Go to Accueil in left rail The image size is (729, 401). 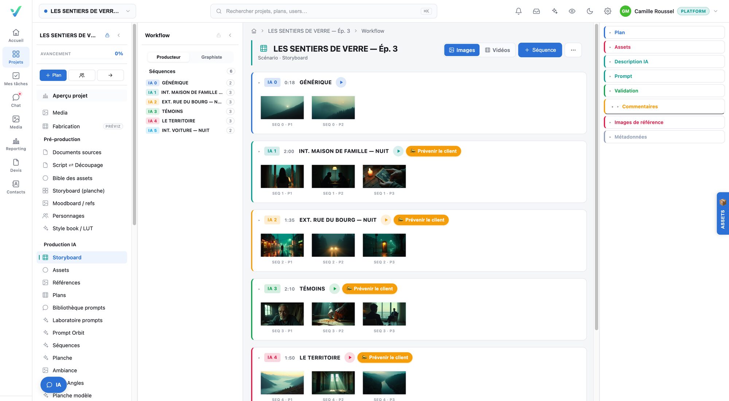tap(16, 36)
